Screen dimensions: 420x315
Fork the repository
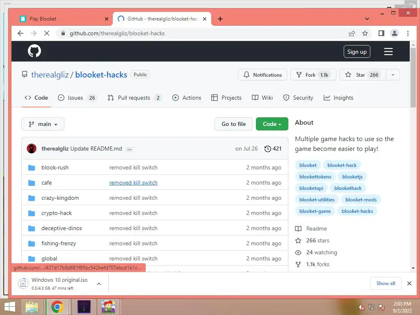[x=313, y=75]
